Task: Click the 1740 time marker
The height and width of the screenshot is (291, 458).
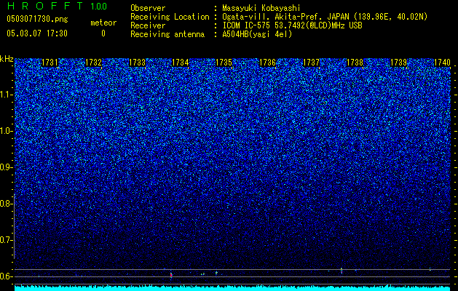Action: click(442, 63)
